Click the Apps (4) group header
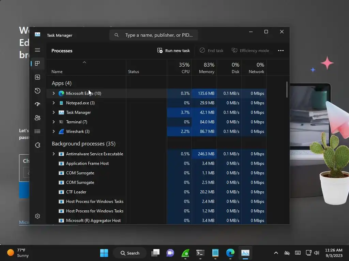This screenshot has width=349, height=261. [x=62, y=83]
